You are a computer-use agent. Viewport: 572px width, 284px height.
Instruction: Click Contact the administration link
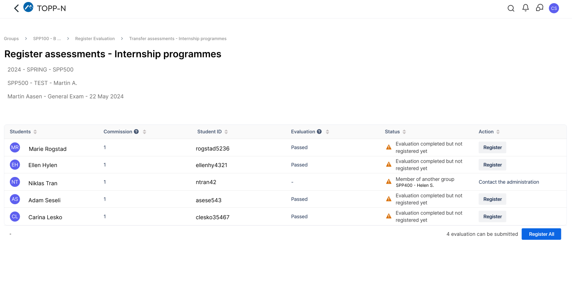(508, 182)
